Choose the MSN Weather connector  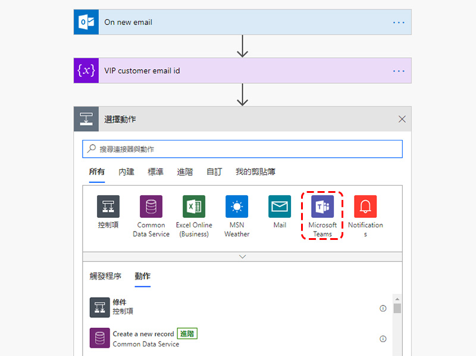point(237,216)
